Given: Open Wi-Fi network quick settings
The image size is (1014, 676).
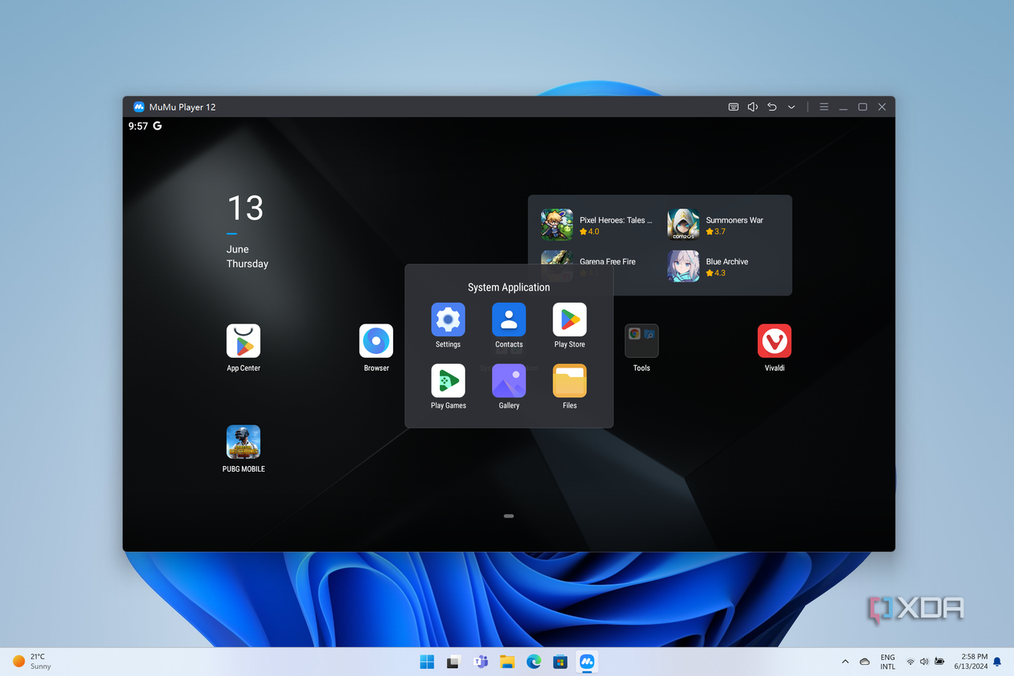Looking at the screenshot, I should click(911, 662).
